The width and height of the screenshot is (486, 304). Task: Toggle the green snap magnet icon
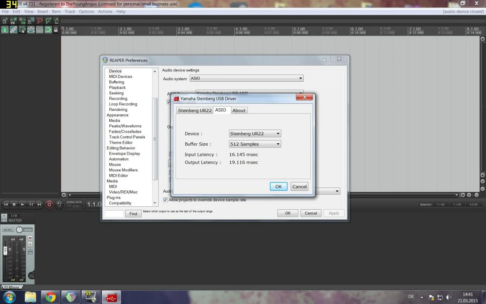[48, 30]
